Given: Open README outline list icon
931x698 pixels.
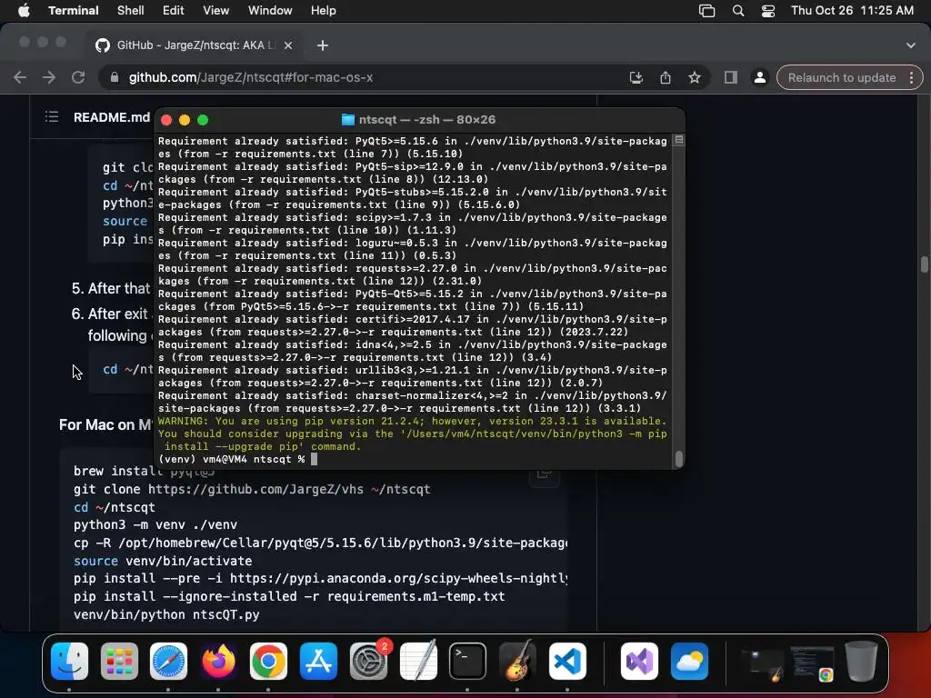Looking at the screenshot, I should (x=52, y=117).
